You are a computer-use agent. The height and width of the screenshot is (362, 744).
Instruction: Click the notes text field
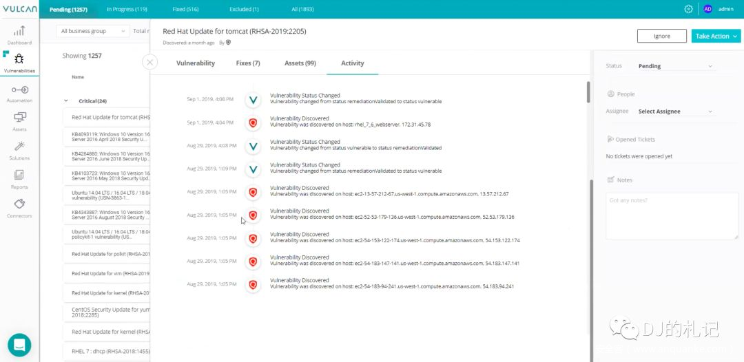pyautogui.click(x=672, y=215)
